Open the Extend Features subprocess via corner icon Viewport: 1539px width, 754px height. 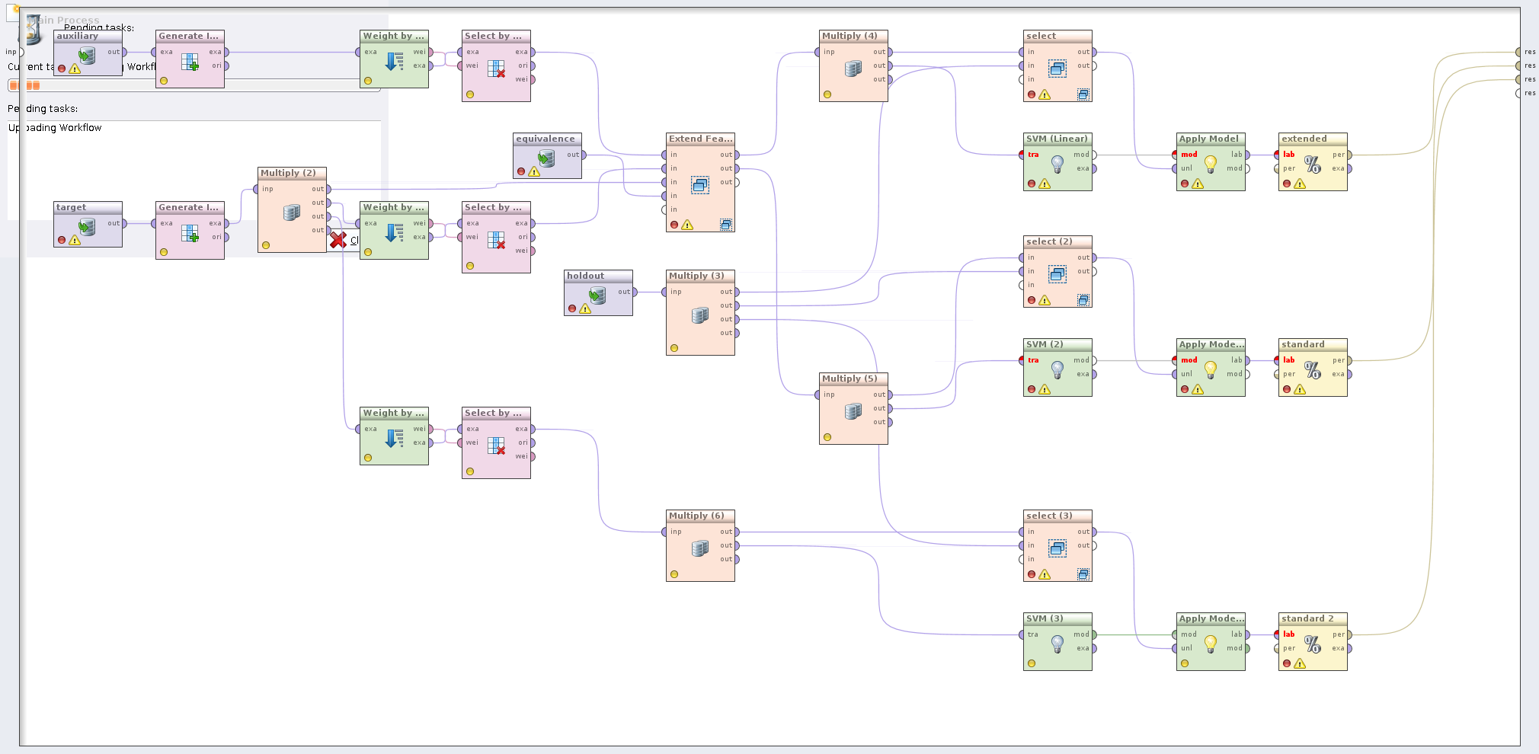coord(726,225)
